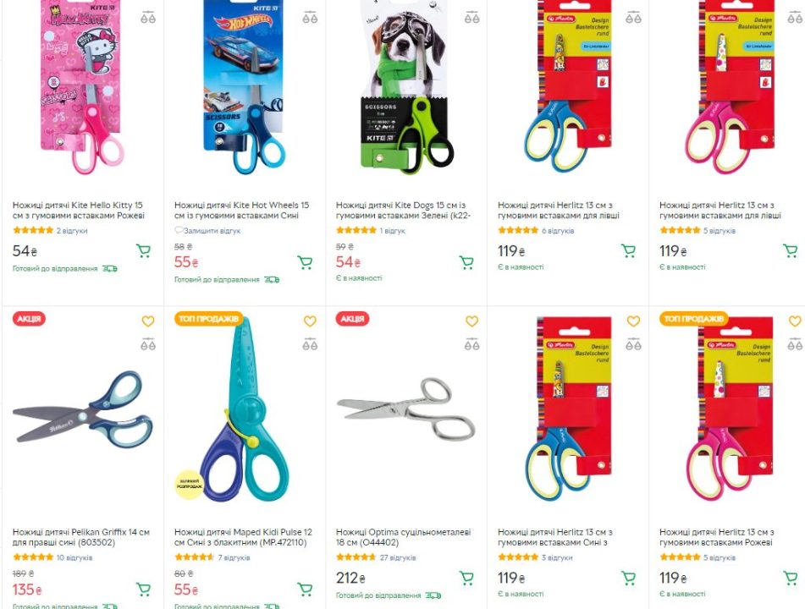This screenshot has width=805, height=609.
Task: Compare Maped Kidi Pulse scissors via scales icon
Action: 310,344
